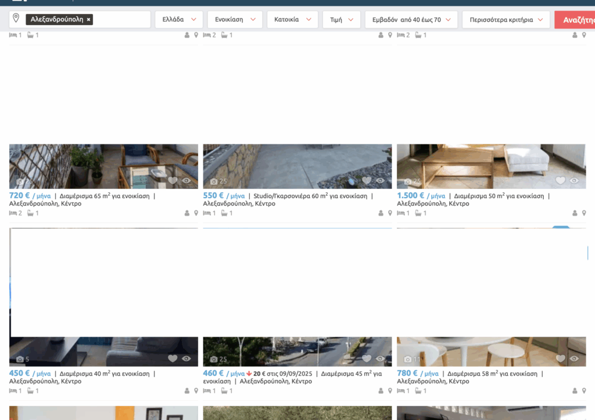Save the 1.500 € apartment via heart icon
595x420 pixels.
tap(560, 181)
